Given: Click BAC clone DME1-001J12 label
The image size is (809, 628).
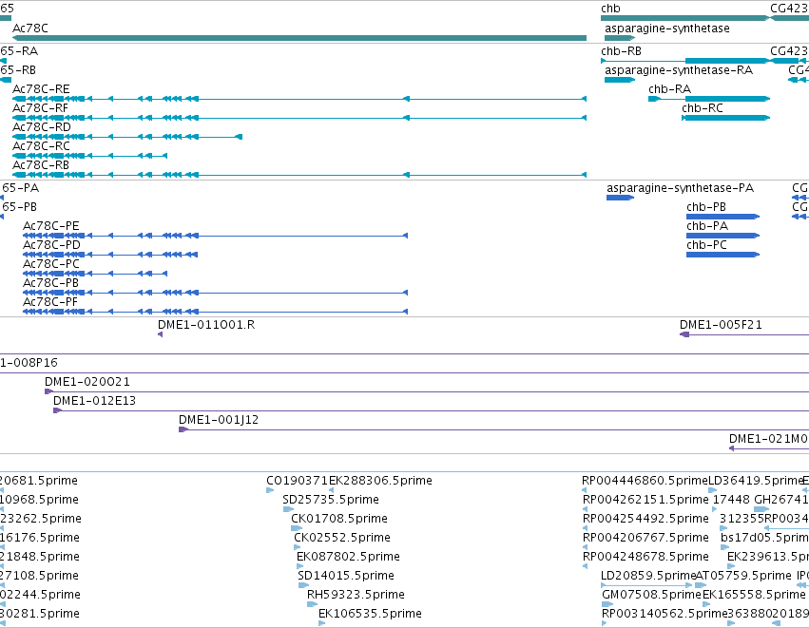Looking at the screenshot, I should click(x=219, y=420).
